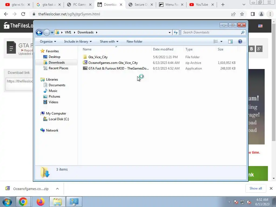Switch to the Secure D browser tab
The image size is (276, 207).
pos(141,5)
